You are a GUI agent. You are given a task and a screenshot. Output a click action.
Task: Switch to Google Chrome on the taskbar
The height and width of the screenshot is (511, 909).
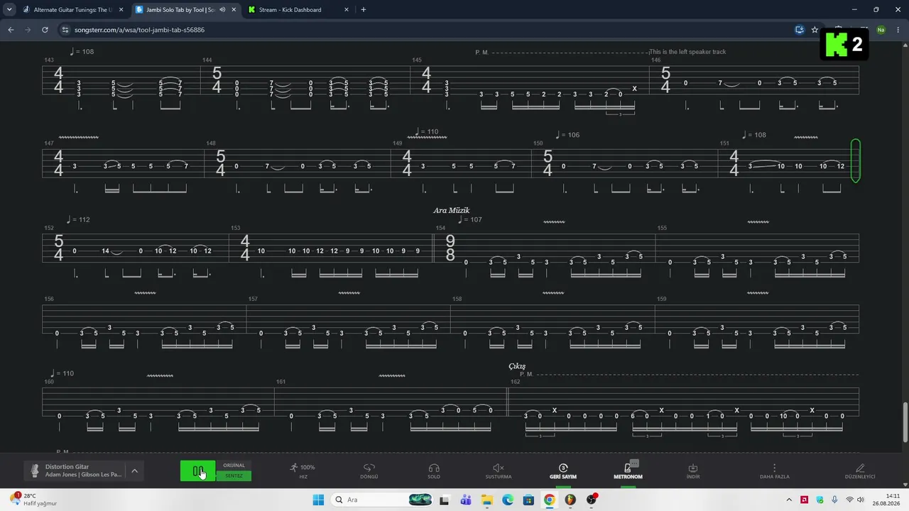(x=550, y=500)
